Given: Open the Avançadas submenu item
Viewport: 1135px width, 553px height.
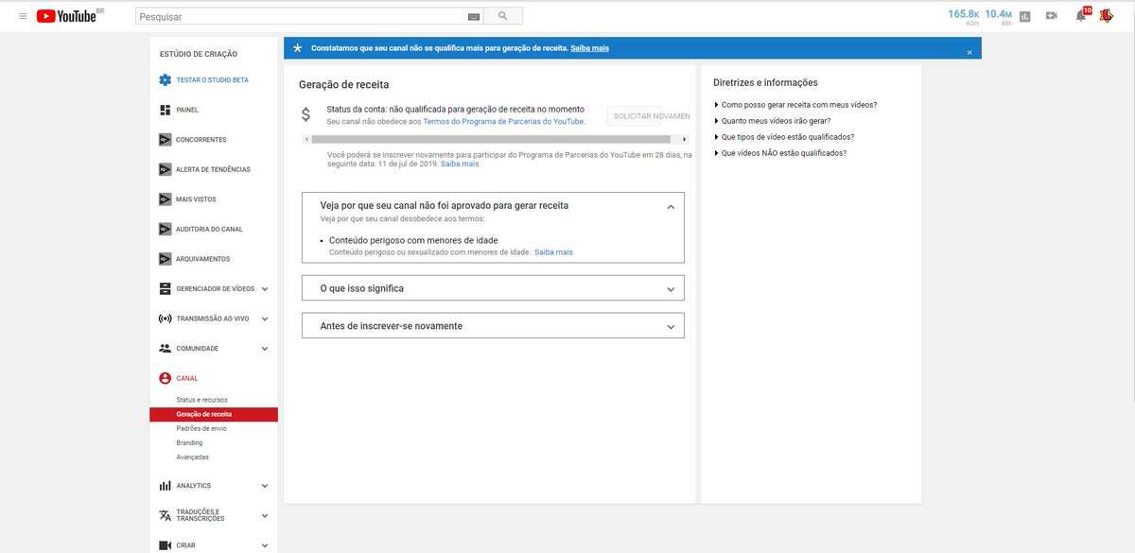Looking at the screenshot, I should (192, 458).
